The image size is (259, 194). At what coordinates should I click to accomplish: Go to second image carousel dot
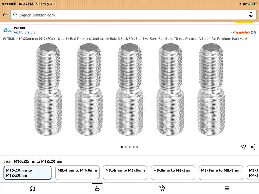[x=126, y=147]
